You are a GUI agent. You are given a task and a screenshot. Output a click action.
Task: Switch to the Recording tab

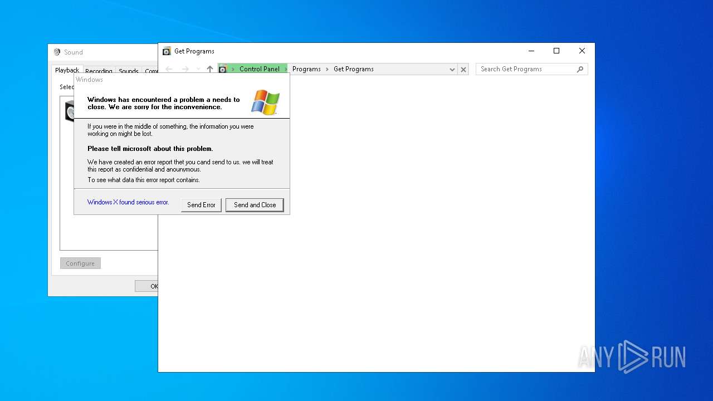(99, 71)
